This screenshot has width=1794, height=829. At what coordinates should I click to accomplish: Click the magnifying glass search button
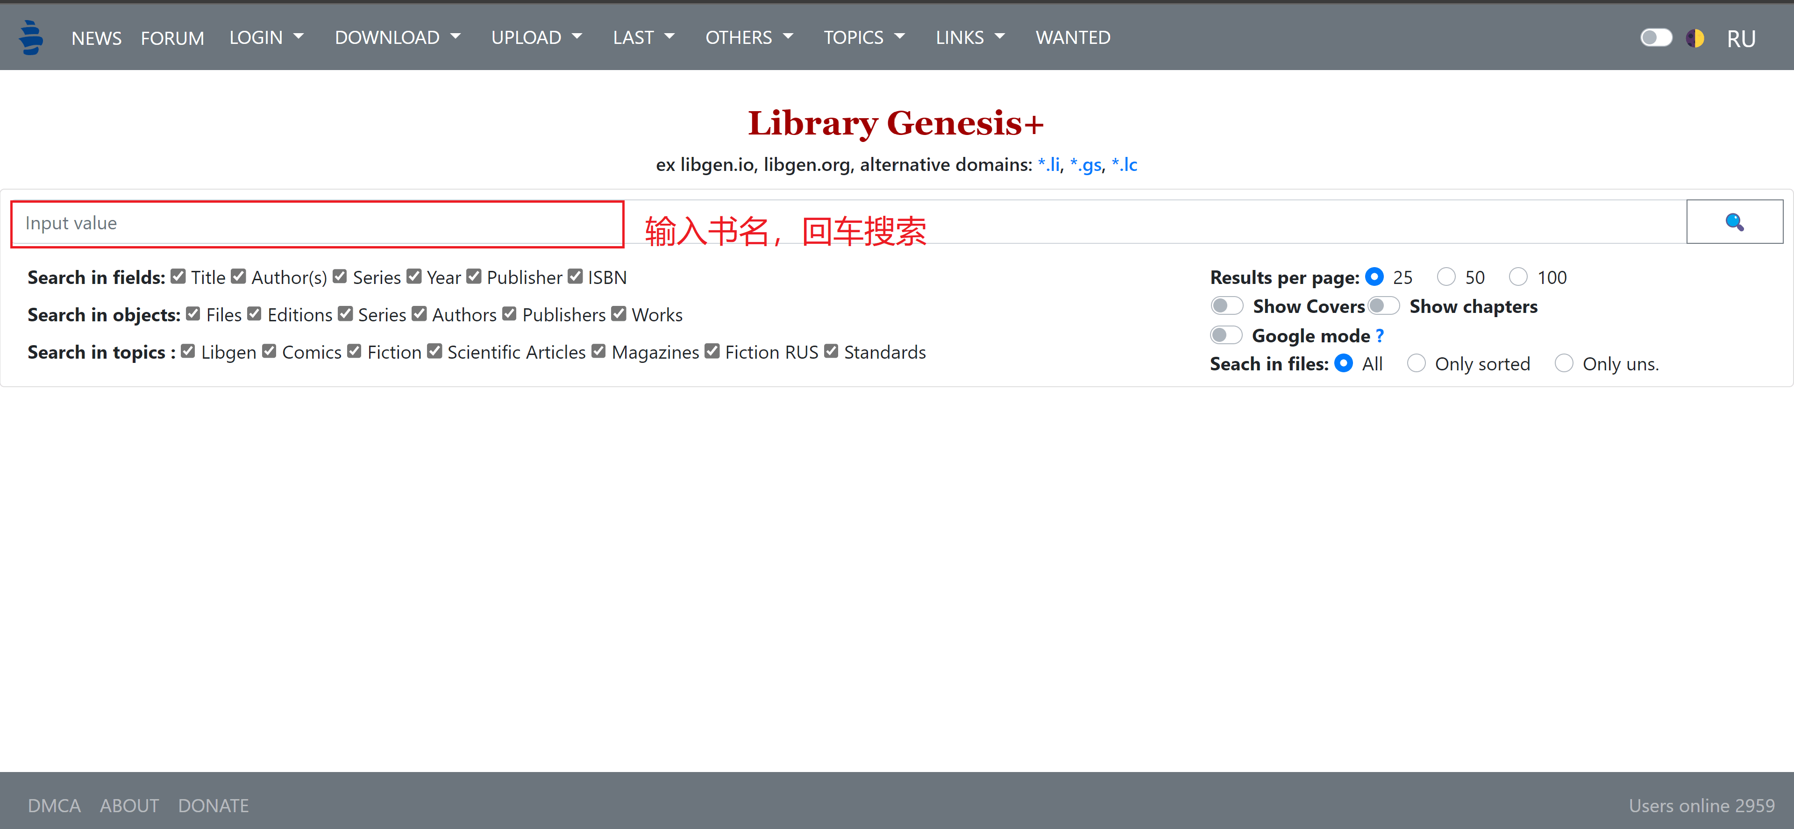[x=1733, y=222]
